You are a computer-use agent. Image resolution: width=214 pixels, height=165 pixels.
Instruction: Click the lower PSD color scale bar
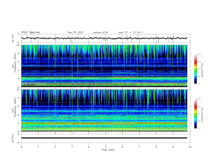(195, 114)
